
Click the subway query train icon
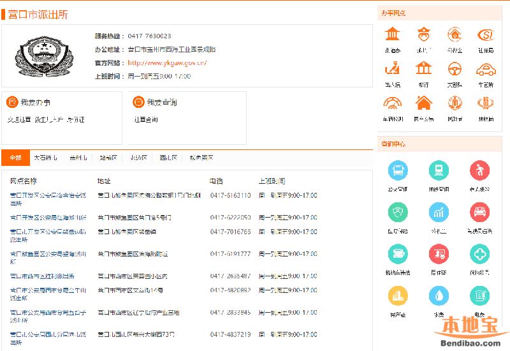(x=439, y=170)
